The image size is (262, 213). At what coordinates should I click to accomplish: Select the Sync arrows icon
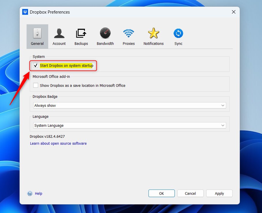pos(178,33)
